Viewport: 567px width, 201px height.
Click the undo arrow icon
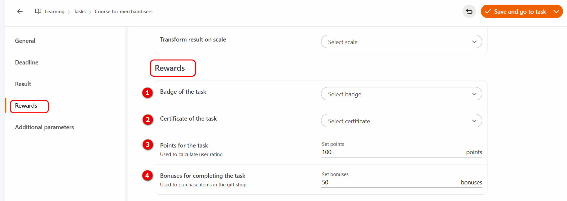(469, 12)
